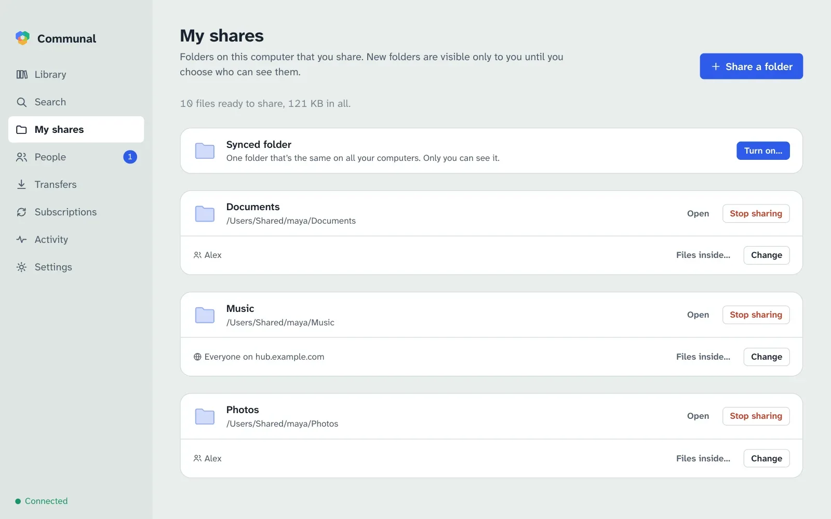Click the Share a folder button

point(751,66)
